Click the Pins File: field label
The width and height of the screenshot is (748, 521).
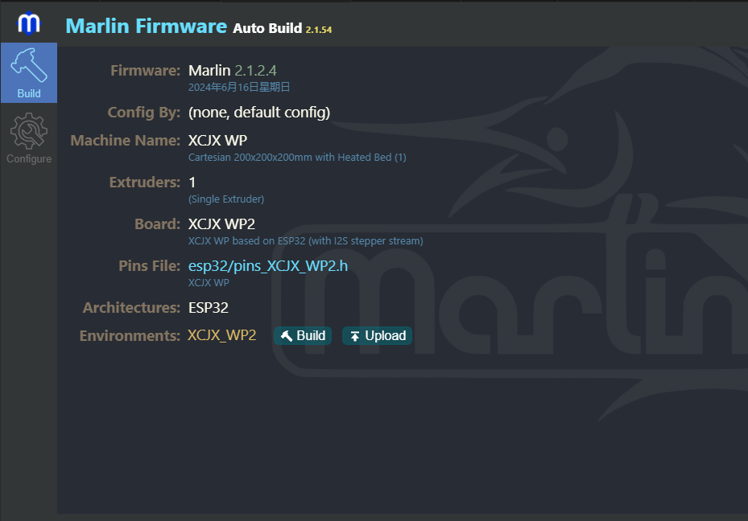coord(150,266)
